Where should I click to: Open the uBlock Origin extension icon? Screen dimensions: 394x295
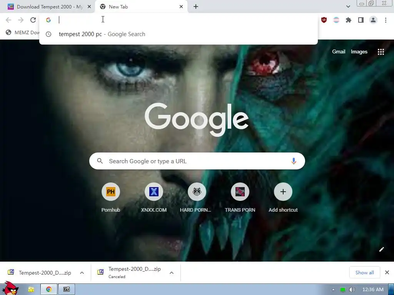pos(324,20)
